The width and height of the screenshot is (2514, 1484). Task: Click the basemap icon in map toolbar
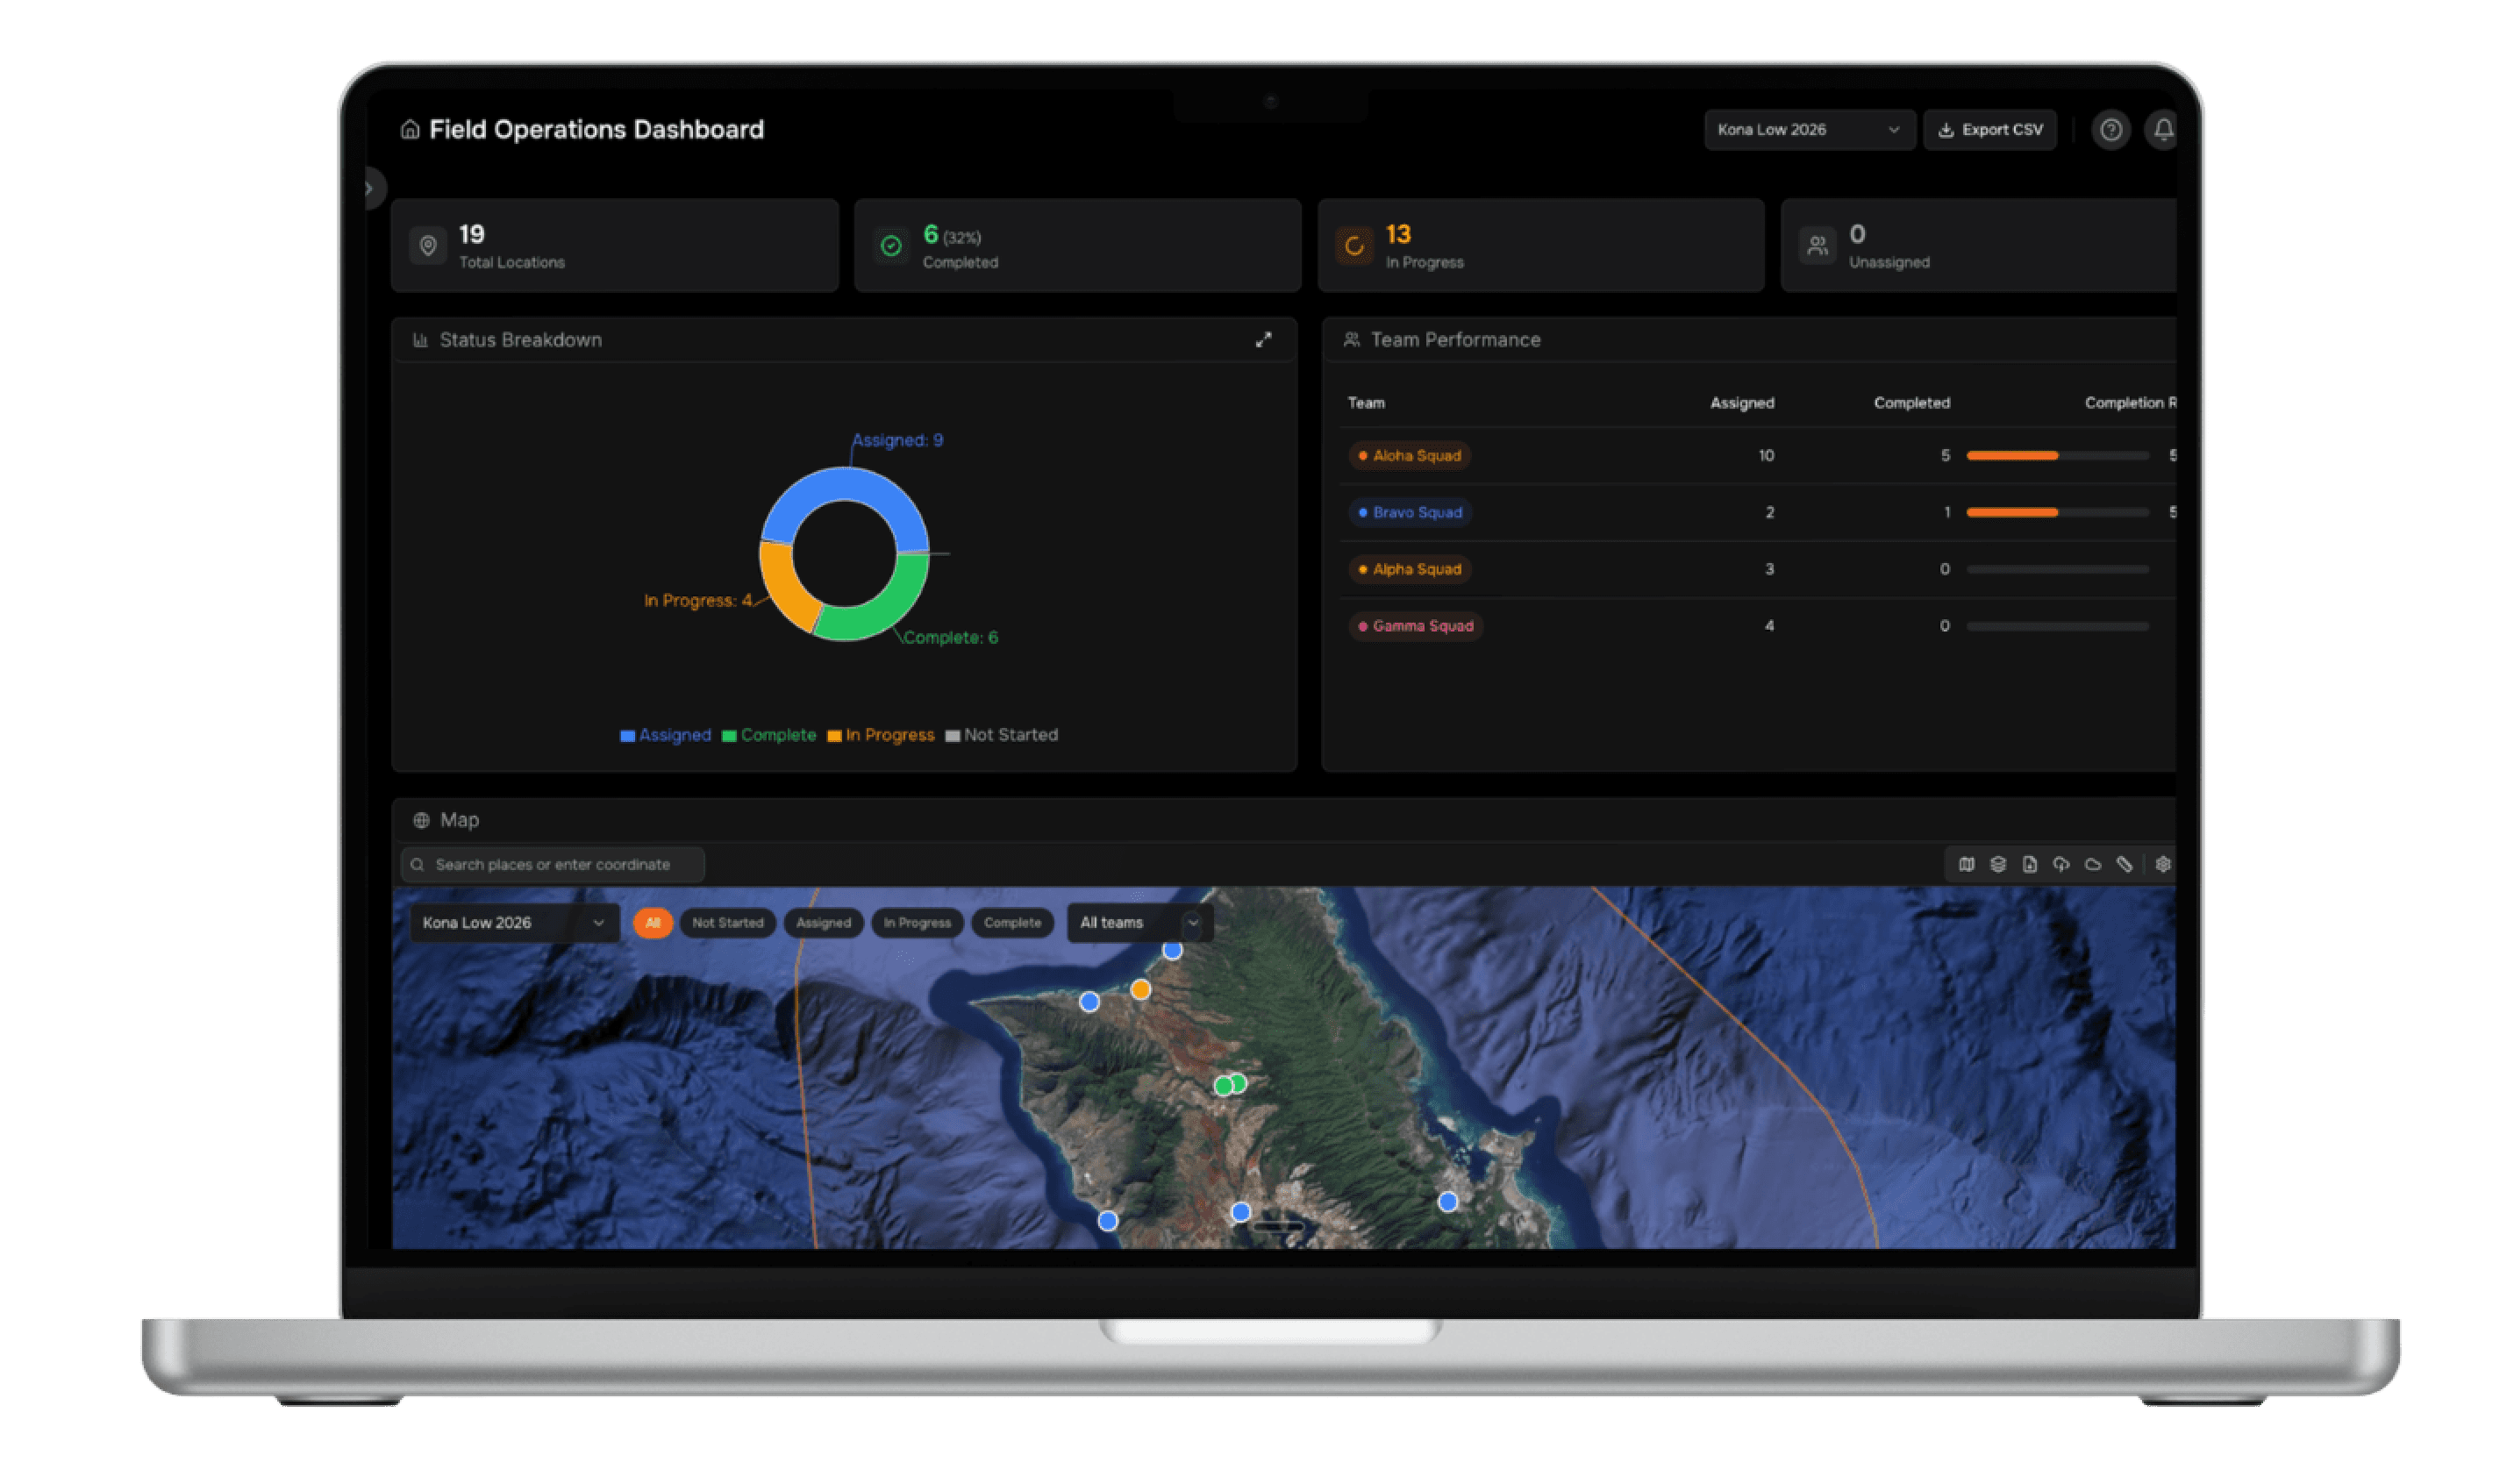point(1966,864)
